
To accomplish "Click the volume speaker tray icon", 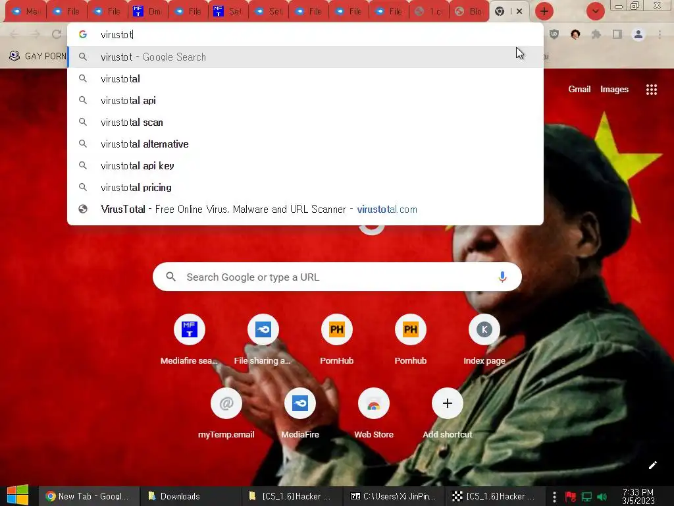I will [x=602, y=497].
